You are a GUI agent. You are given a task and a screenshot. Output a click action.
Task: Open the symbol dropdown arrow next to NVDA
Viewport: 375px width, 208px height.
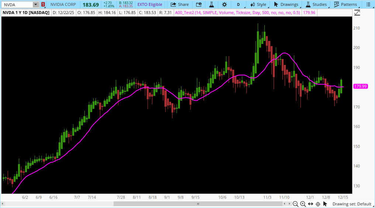[x=35, y=4]
